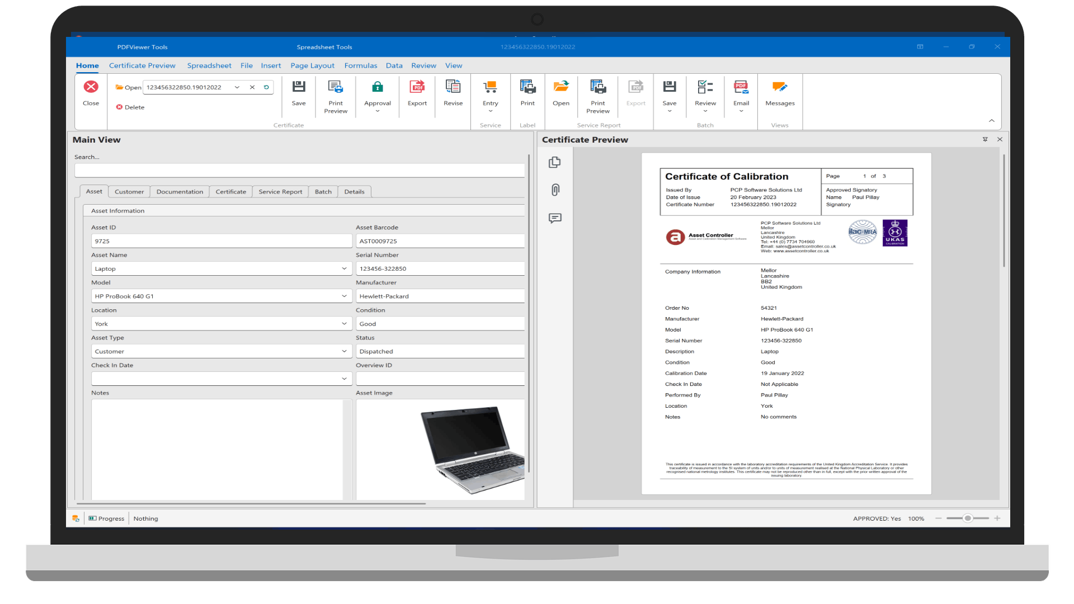Click the copy pages sidebar icon
The width and height of the screenshot is (1074, 604).
pyautogui.click(x=555, y=162)
